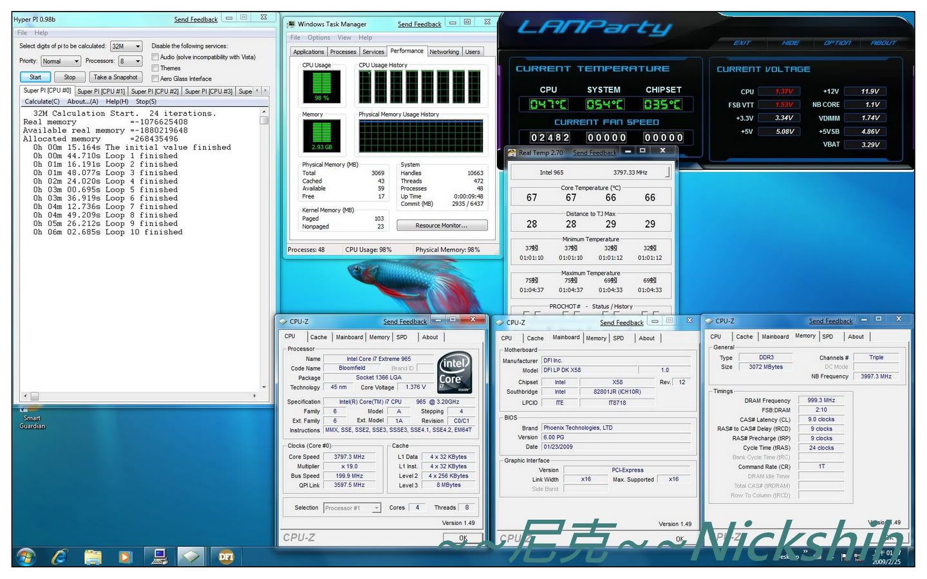
Task: Click Hyper PI vertical scrollbar down arrow
Action: tap(264, 387)
